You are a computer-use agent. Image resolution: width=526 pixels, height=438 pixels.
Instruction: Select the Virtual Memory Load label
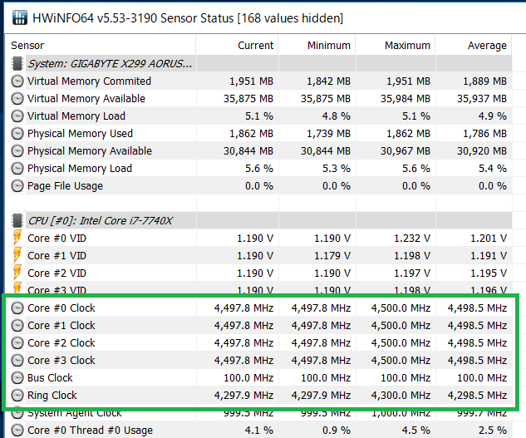(x=76, y=116)
